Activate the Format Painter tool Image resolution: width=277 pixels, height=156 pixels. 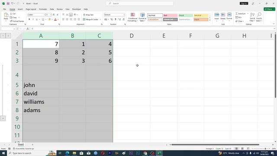pyautogui.click(x=17, y=21)
